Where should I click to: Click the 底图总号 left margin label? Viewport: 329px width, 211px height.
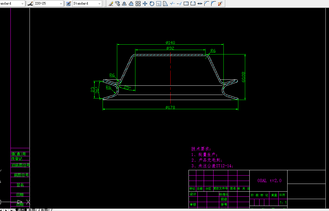pyautogui.click(x=21, y=175)
